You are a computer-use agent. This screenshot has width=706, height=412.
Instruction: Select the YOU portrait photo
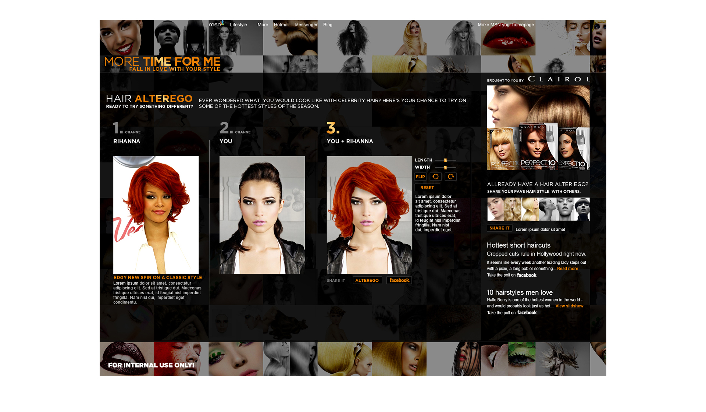[x=262, y=215]
